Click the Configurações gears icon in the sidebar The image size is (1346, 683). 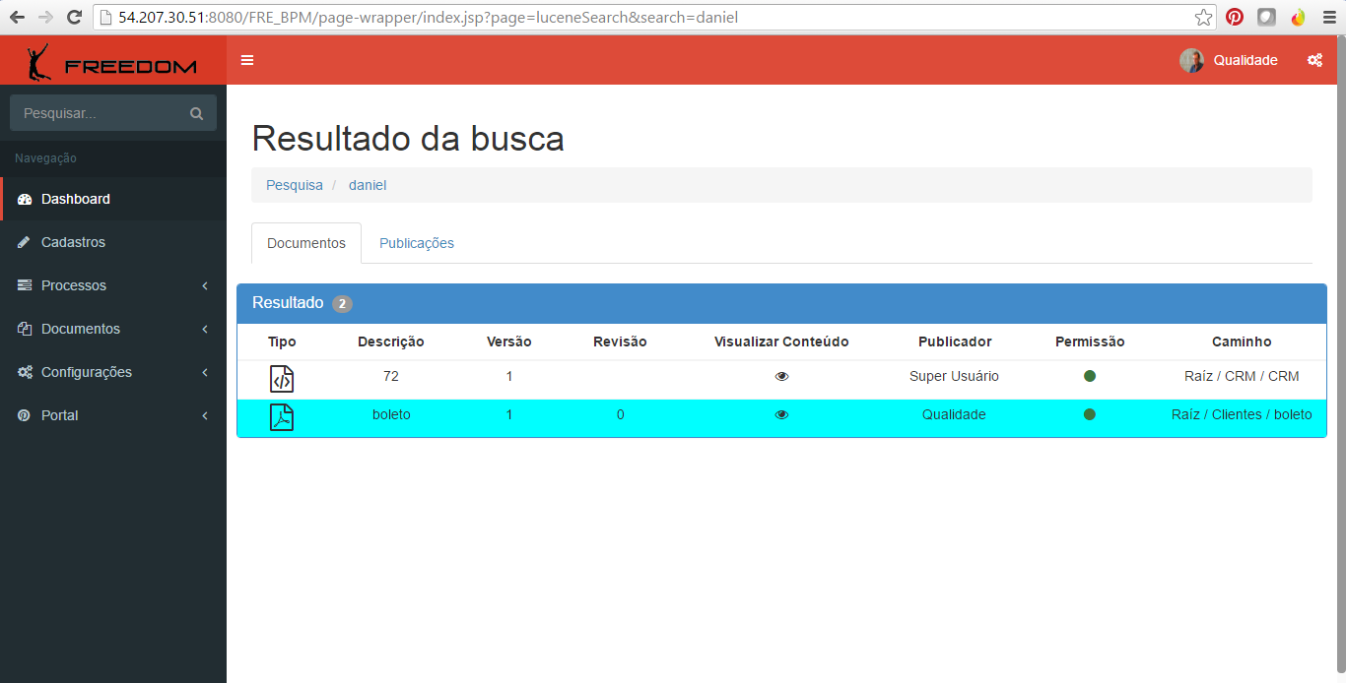tap(25, 372)
